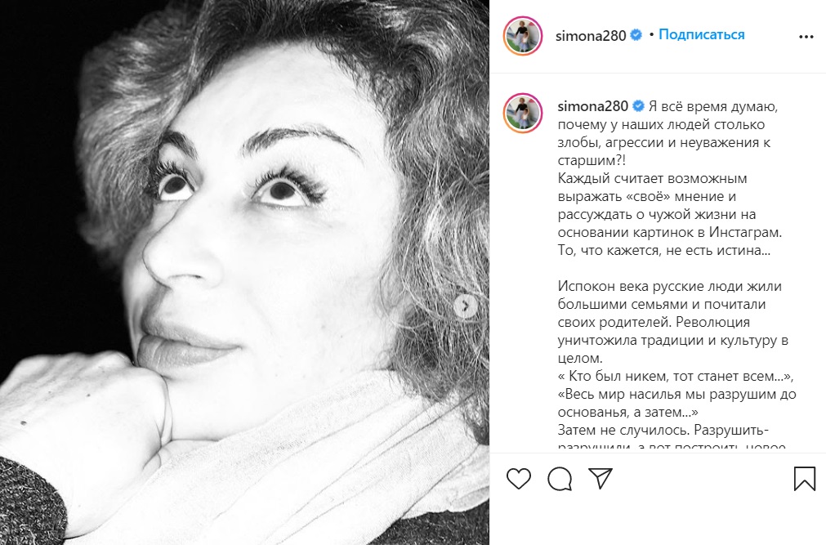Click the black-and-white portrait photo
This screenshot has width=826, height=545.
tap(244, 273)
